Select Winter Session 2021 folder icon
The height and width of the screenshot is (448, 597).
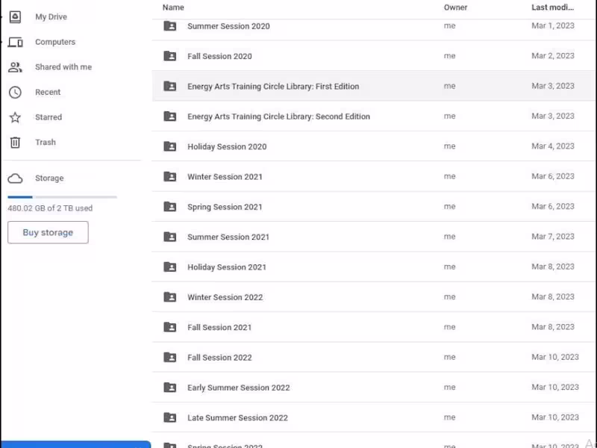point(170,176)
